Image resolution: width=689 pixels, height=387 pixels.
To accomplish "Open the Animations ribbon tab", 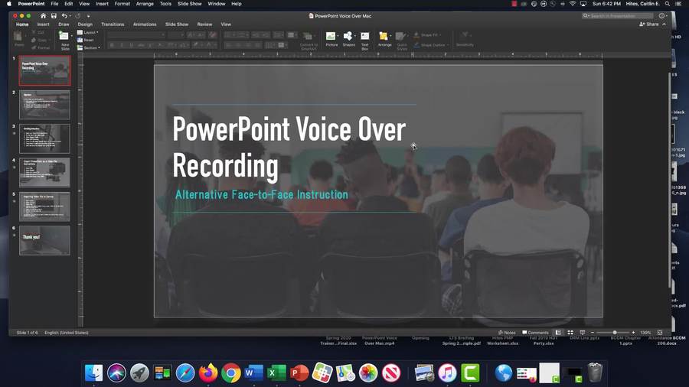I will [145, 24].
